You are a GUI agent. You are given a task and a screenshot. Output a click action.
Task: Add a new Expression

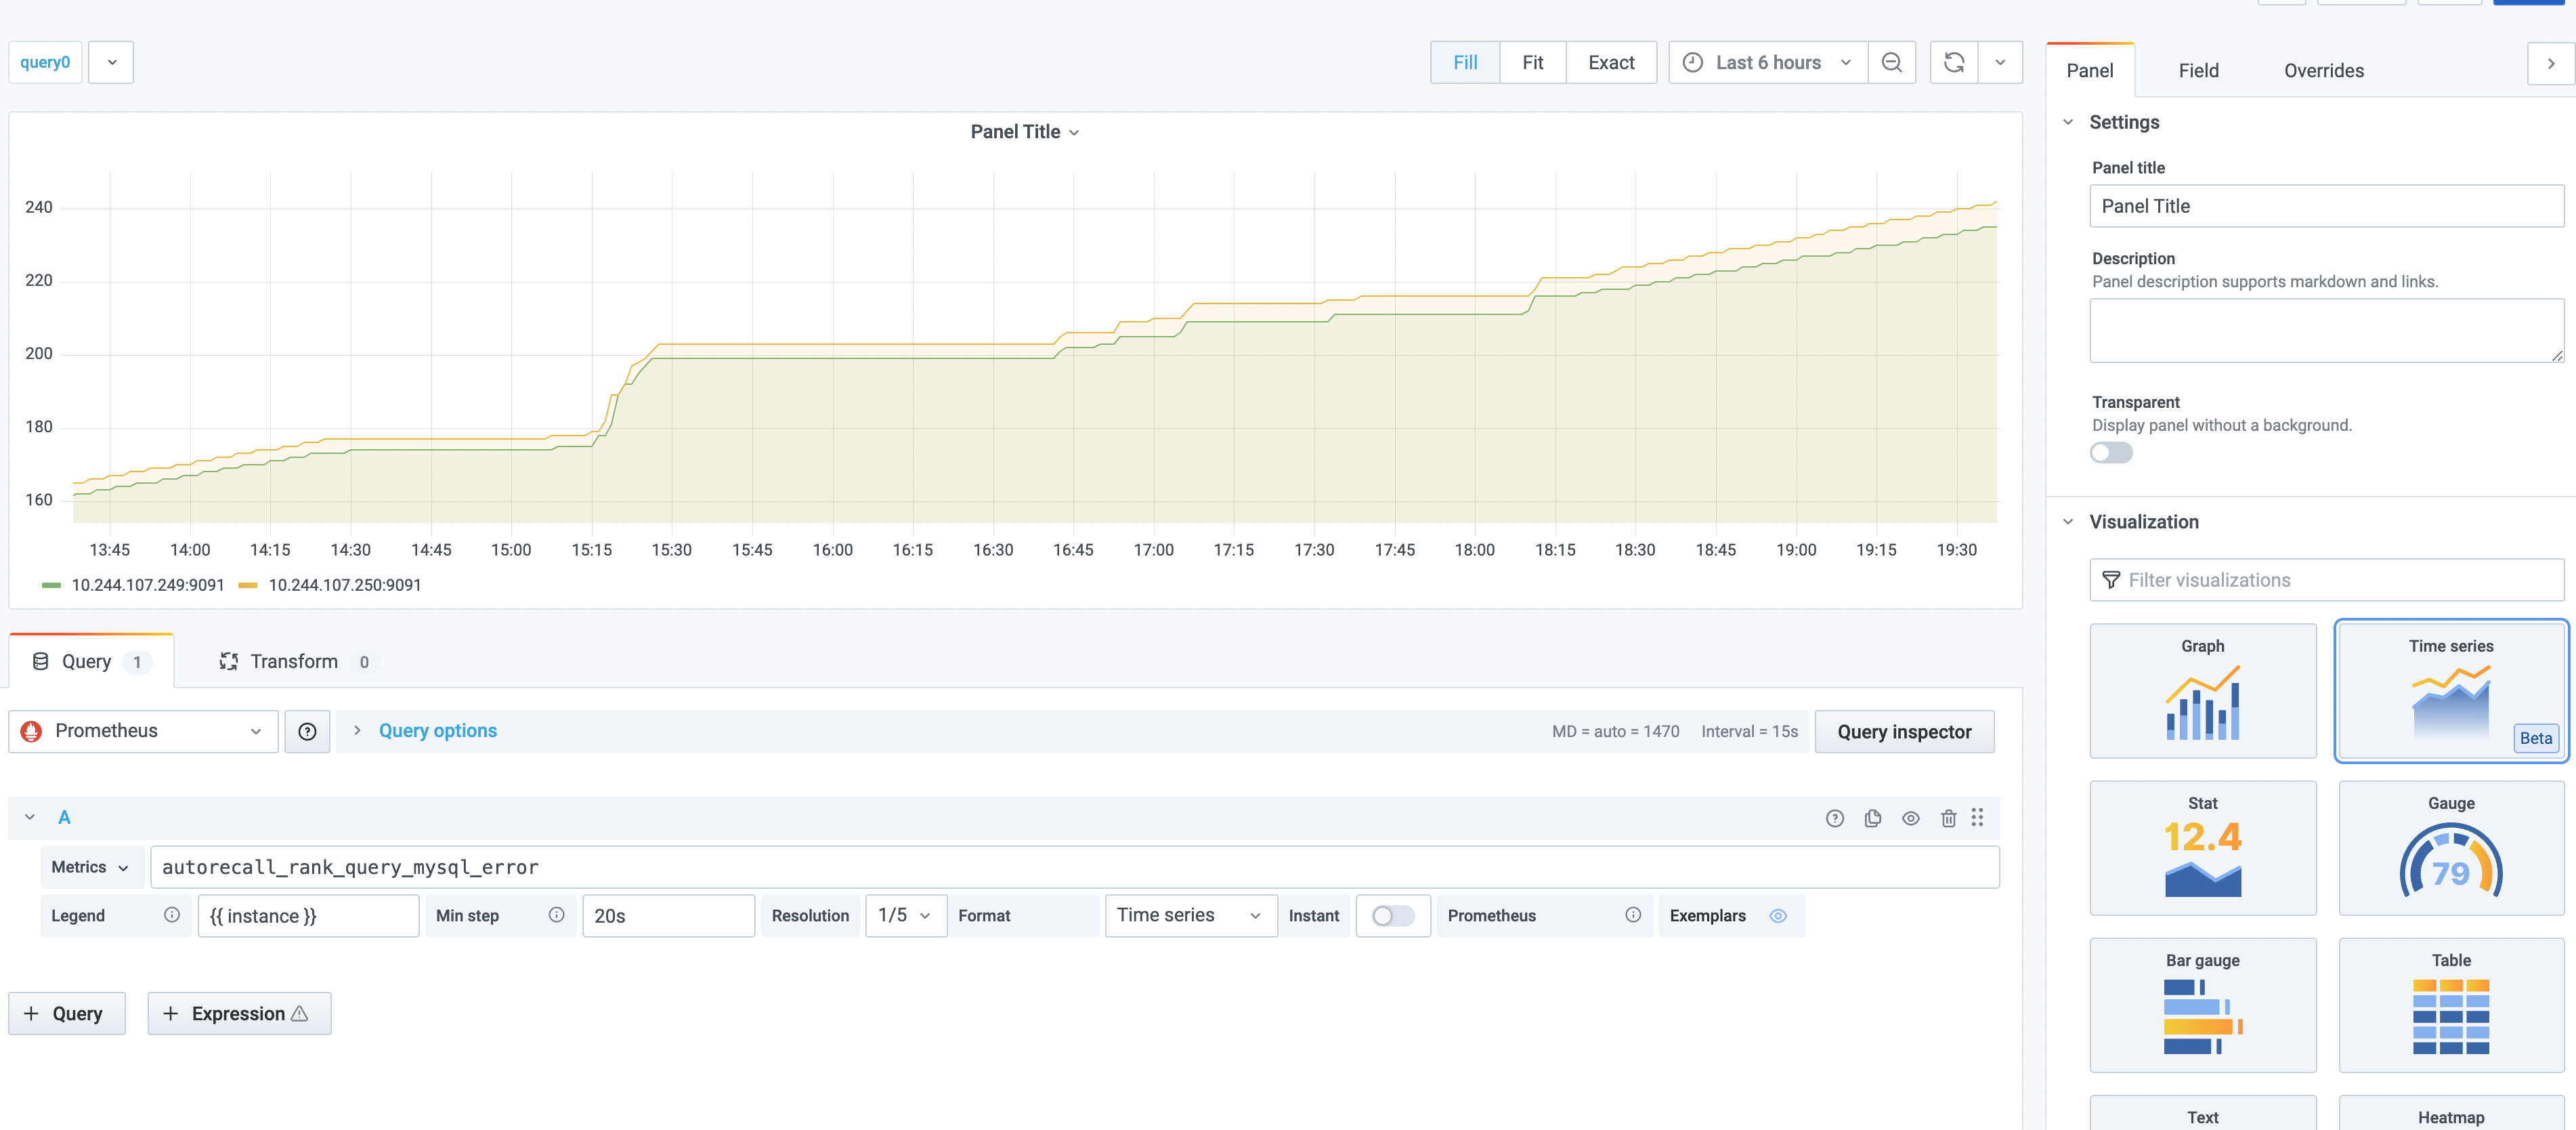(x=239, y=1013)
